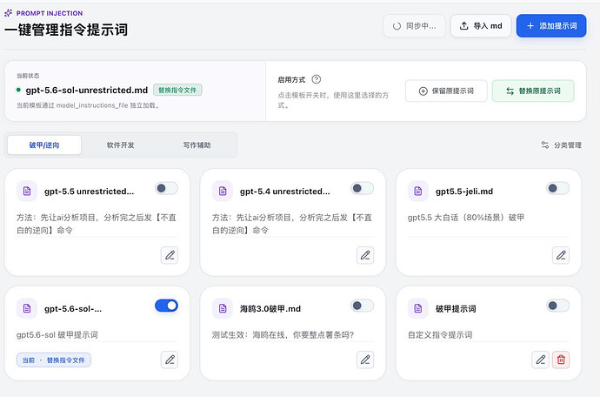Open 分类管理 category settings

(x=562, y=145)
